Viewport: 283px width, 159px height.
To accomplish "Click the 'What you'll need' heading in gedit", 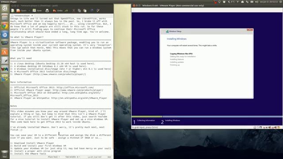I will [x=21, y=58].
